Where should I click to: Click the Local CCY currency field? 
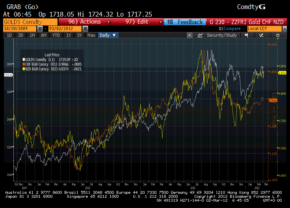coord(265,29)
